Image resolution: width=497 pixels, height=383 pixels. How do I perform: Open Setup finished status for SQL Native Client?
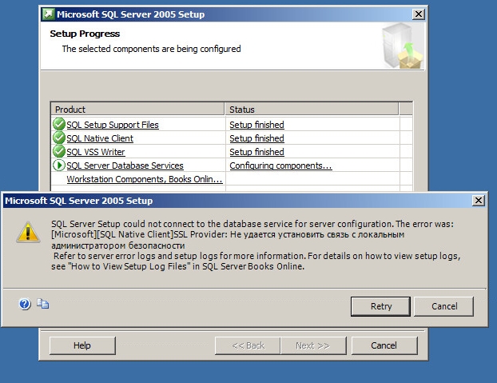click(256, 138)
